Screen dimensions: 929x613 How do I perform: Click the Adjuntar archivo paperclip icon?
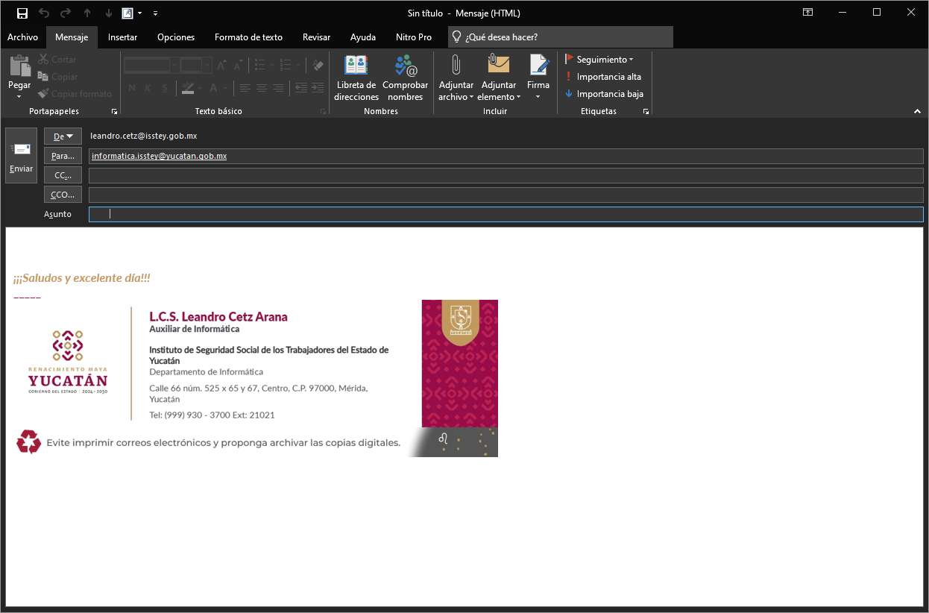point(456,65)
